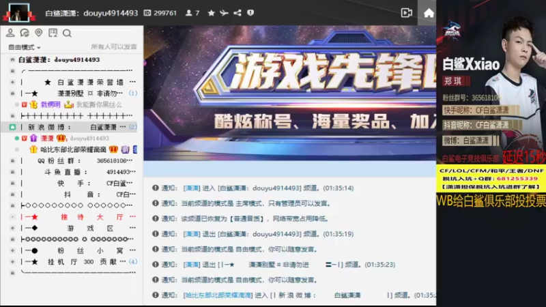Select user 哈比东部北部荣耀滴滴
Viewport: 546px width, 307px height.
(73, 149)
